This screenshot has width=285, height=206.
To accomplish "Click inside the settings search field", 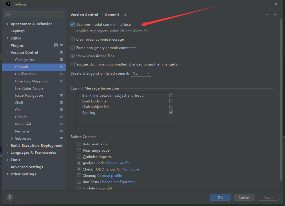I will click(34, 14).
